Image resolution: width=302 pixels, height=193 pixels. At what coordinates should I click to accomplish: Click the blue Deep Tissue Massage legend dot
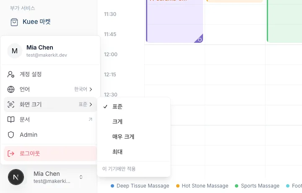pyautogui.click(x=112, y=186)
